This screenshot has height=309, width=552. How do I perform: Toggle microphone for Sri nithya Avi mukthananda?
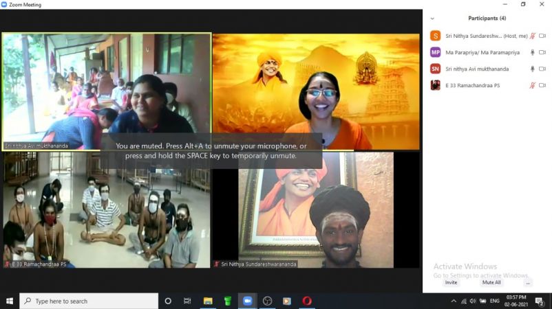(532, 69)
